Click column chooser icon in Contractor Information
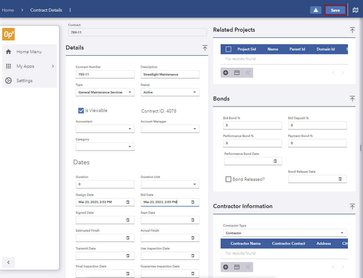The width and height of the screenshot is (363, 278). point(237,267)
